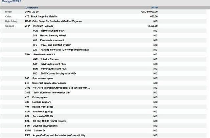Click the truncated 19" Aero Midnight Grey wheels entry
210x138 pixels.
pos(58,88)
